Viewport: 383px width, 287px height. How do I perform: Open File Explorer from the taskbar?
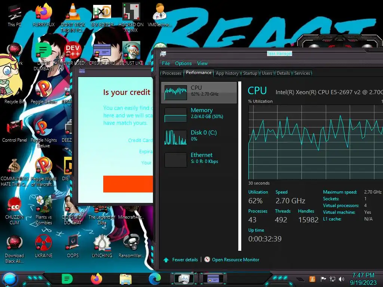126,279
